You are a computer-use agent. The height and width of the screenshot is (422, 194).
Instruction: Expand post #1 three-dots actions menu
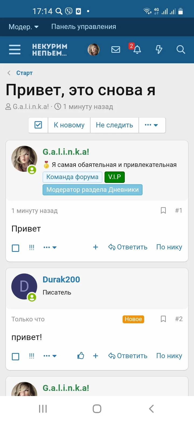click(x=50, y=247)
